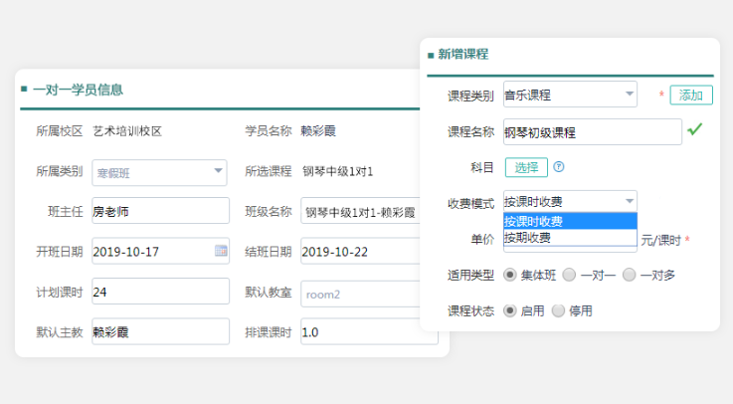Set course status to 启用
733x404 pixels.
(x=510, y=310)
